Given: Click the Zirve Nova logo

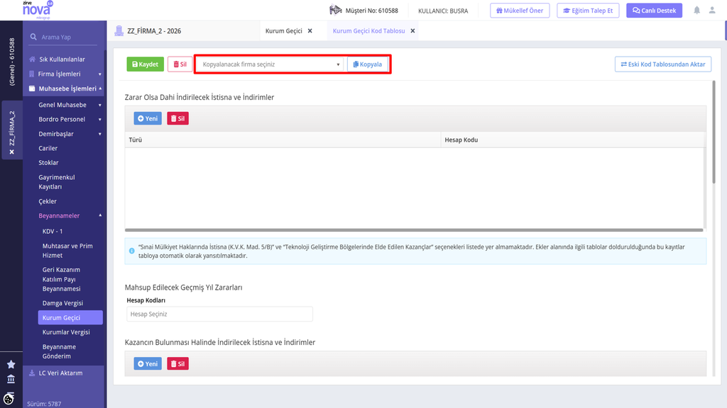Looking at the screenshot, I should [x=38, y=10].
